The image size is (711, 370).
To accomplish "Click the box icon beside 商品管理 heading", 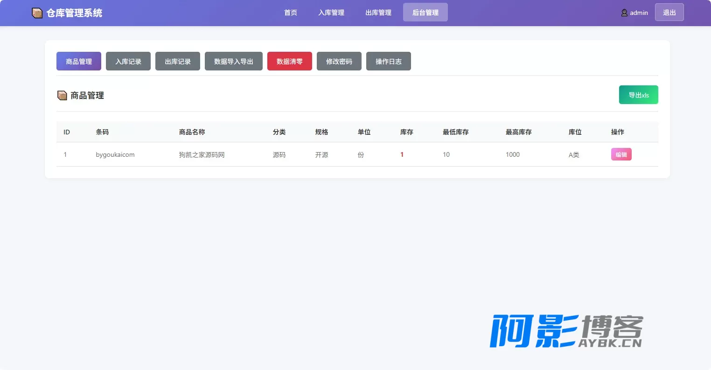I will (62, 96).
